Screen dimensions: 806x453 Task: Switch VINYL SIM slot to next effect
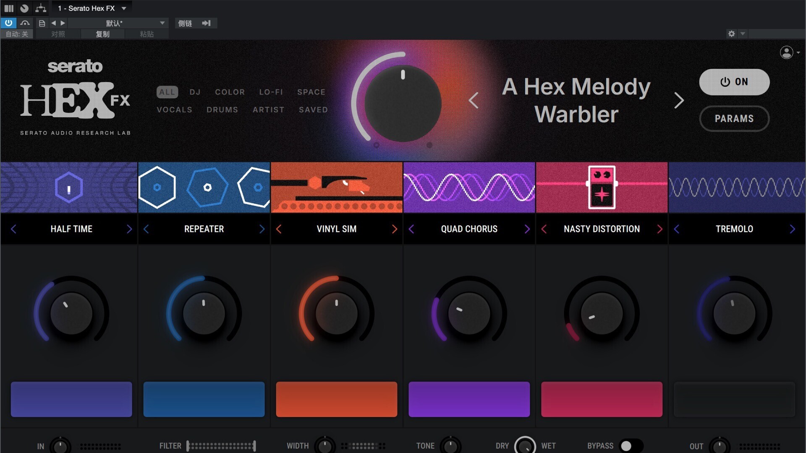[x=394, y=229]
